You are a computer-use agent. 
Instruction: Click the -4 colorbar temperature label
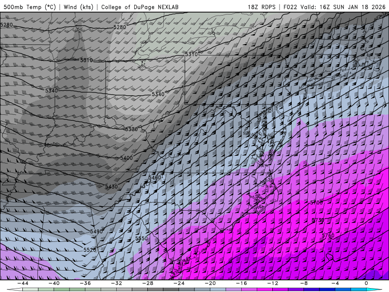[x=336, y=283]
